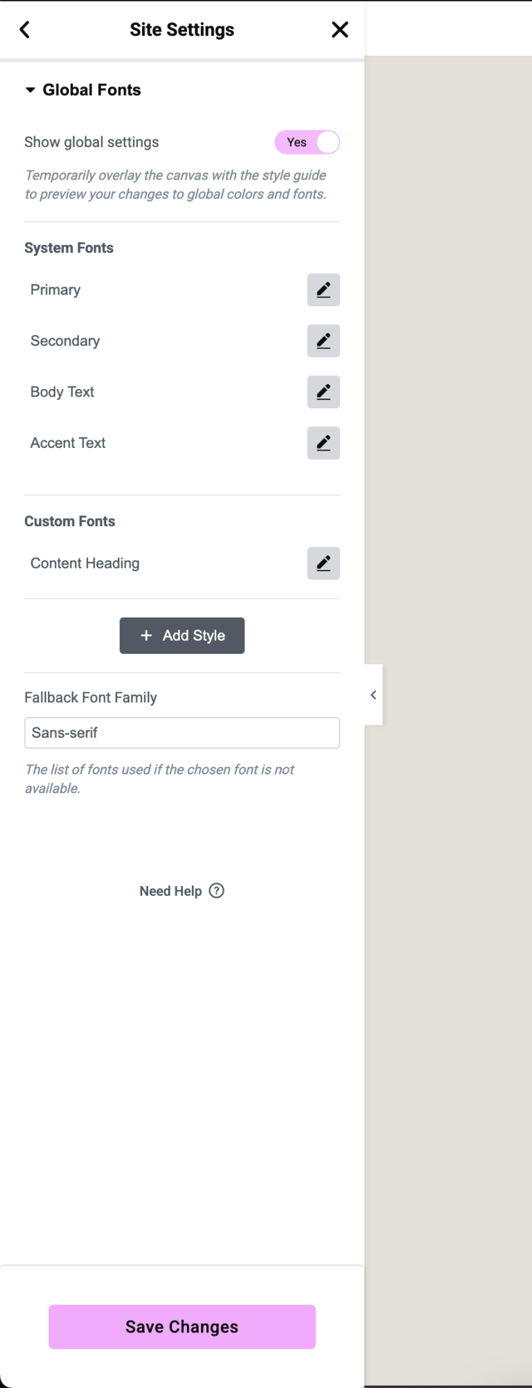Open the Need Help link
Viewport: 532px width, 1388px height.
coord(170,891)
